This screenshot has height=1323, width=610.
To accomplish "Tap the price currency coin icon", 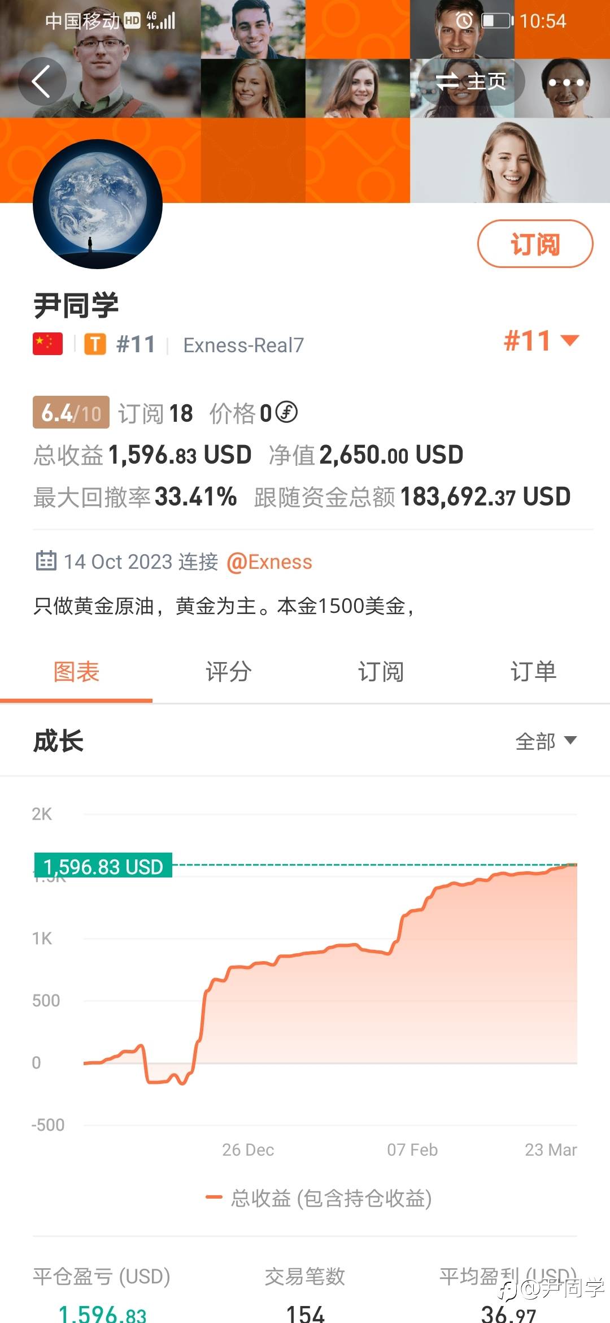I will 286,412.
